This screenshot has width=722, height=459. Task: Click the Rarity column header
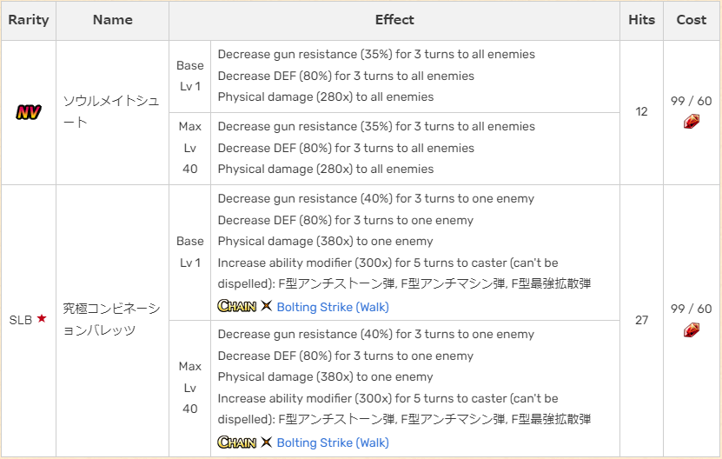pyautogui.click(x=29, y=20)
